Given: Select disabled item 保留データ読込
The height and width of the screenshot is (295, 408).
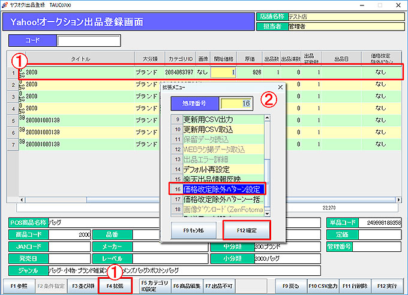Looking at the screenshot, I should pyautogui.click(x=223, y=140).
